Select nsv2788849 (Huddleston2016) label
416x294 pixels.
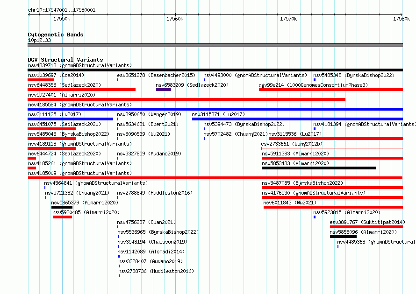155,193
